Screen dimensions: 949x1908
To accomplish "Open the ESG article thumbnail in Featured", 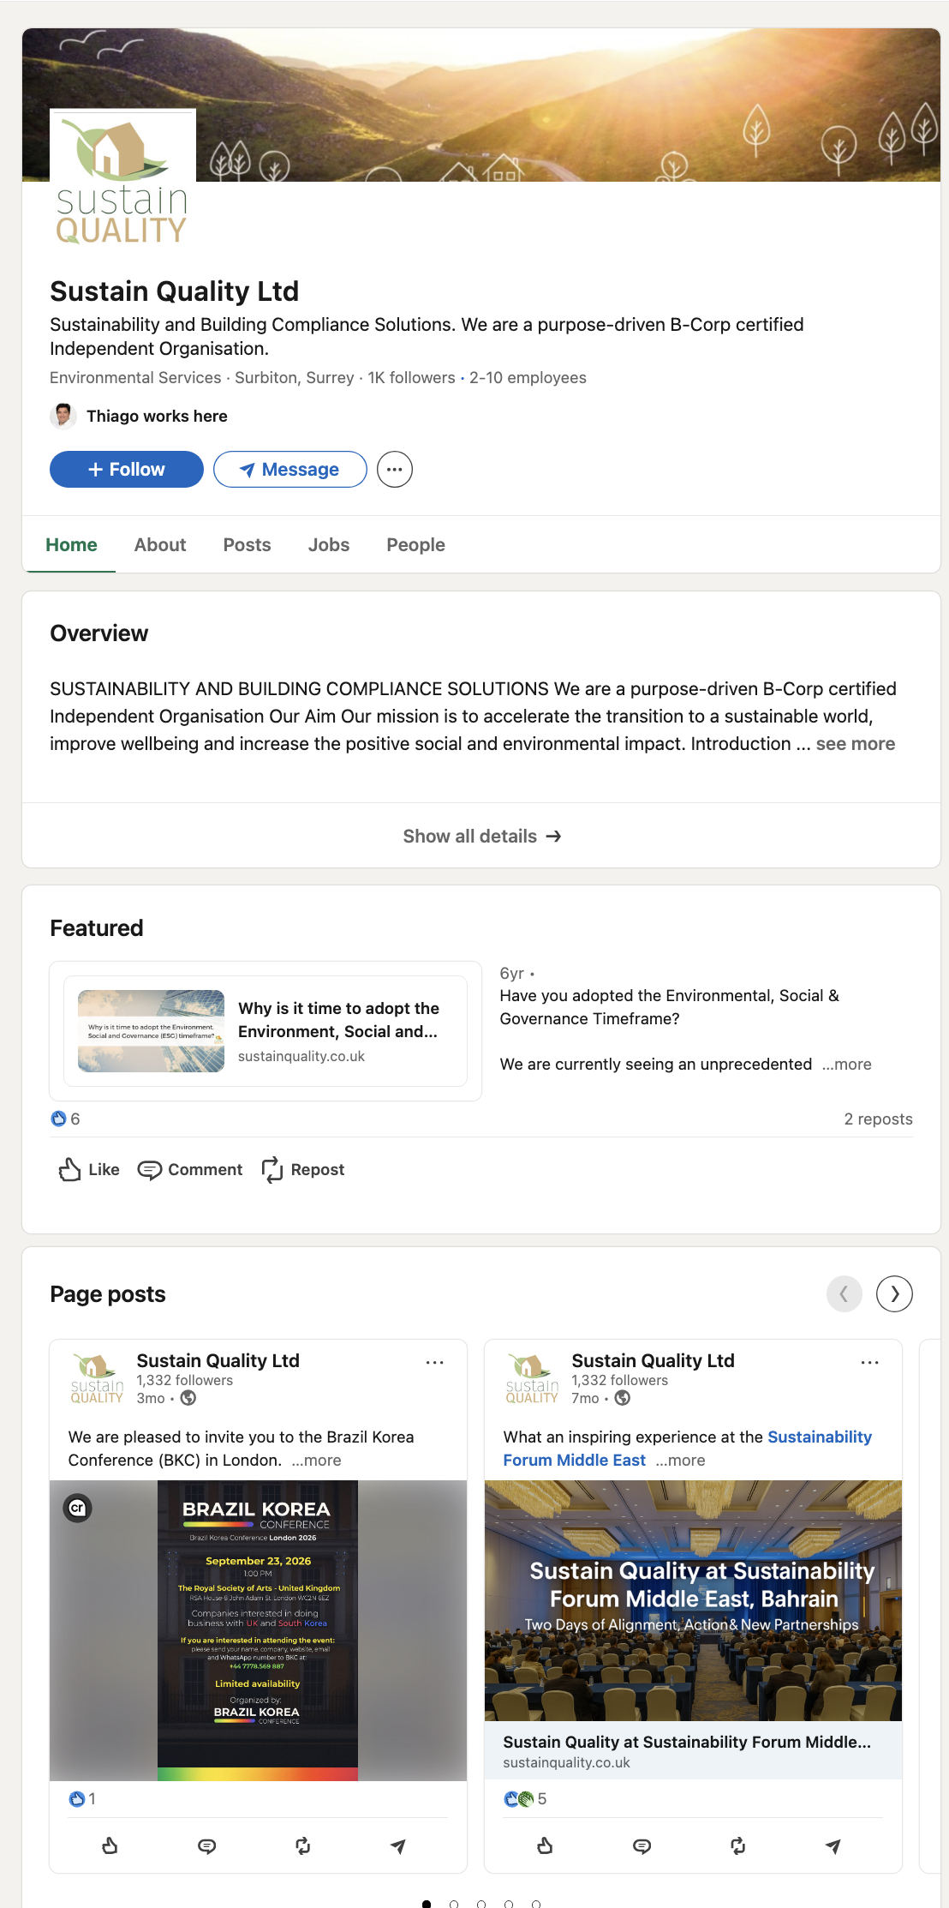I will (x=151, y=1031).
